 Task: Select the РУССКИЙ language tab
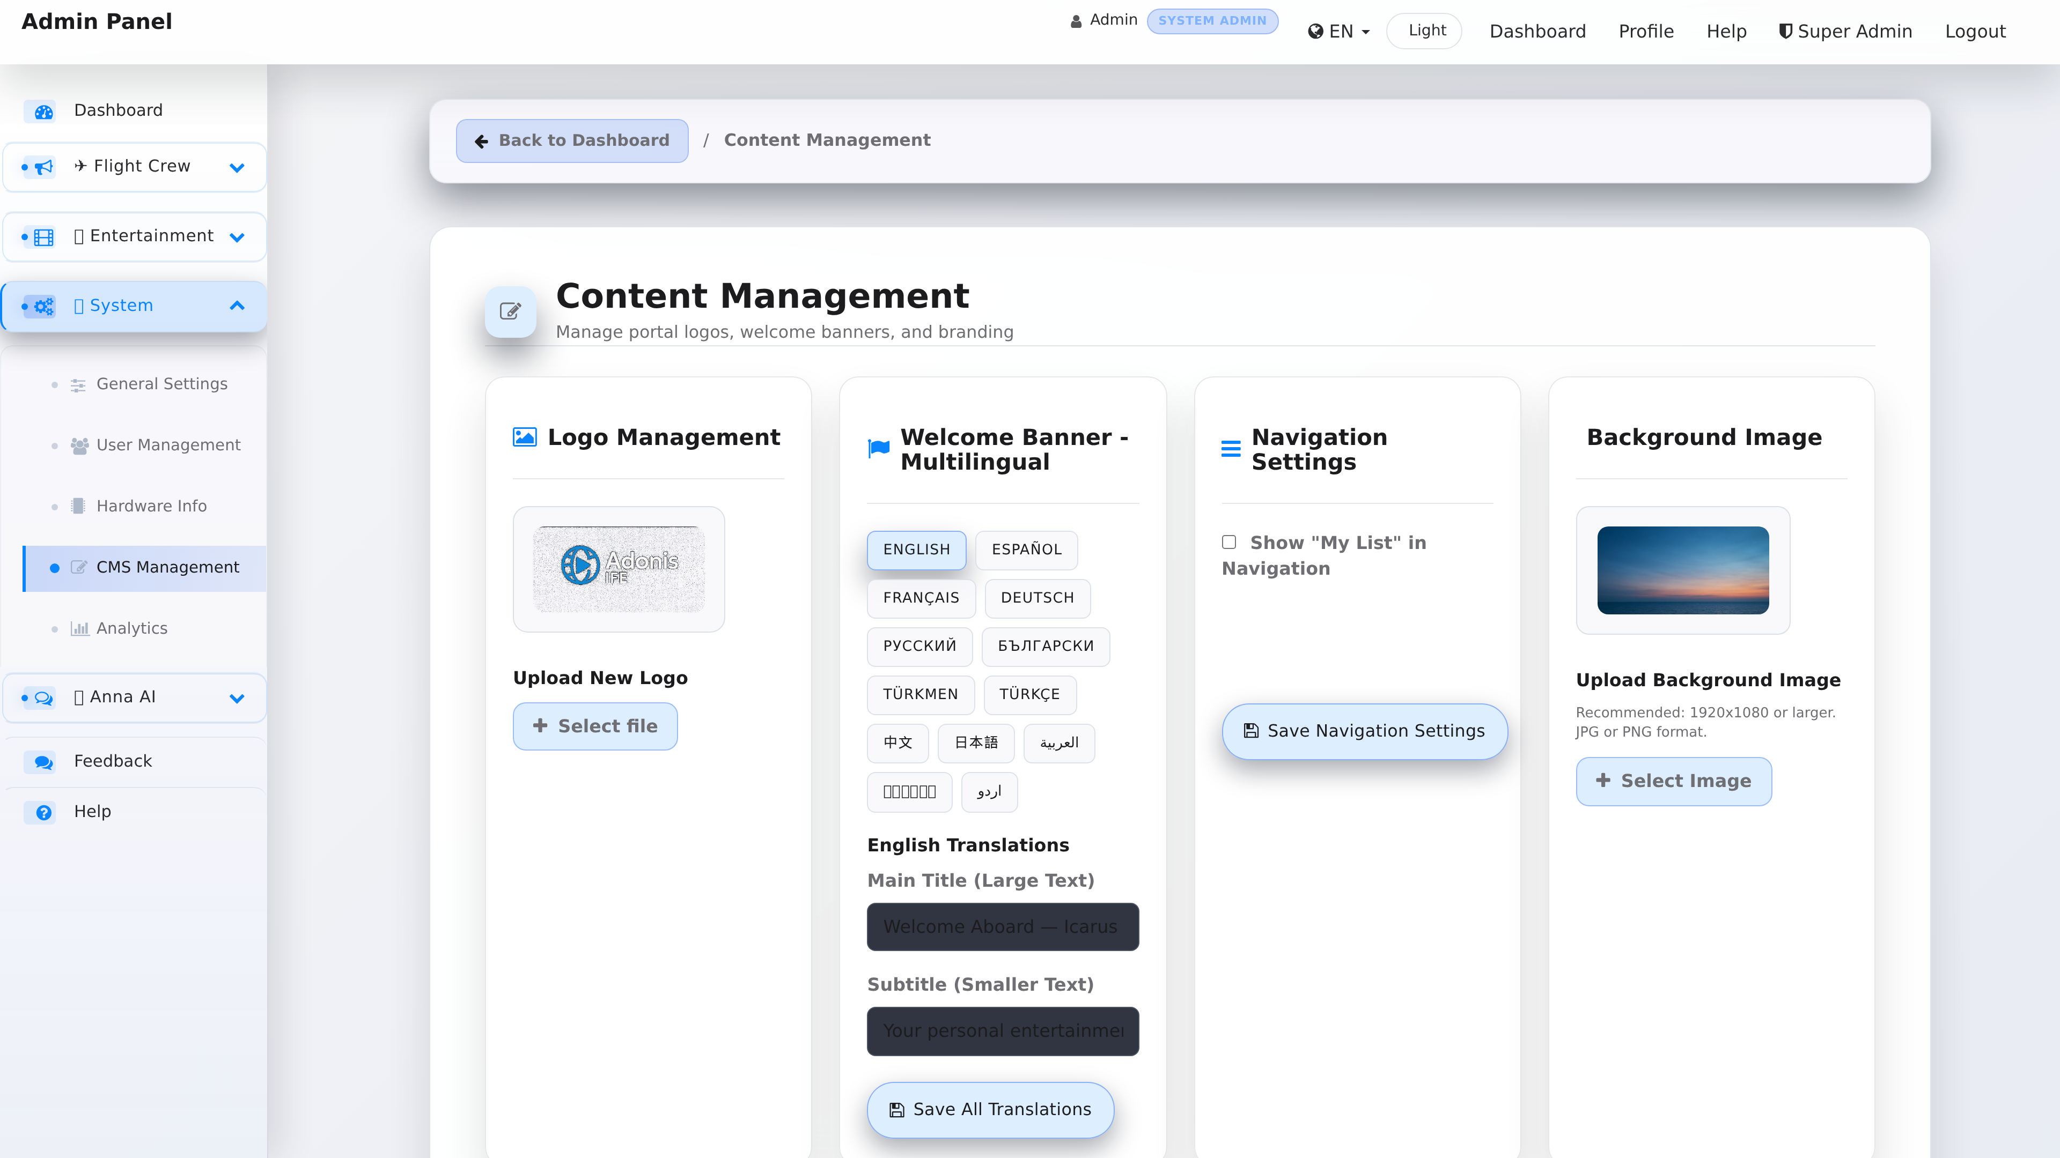coord(919,647)
